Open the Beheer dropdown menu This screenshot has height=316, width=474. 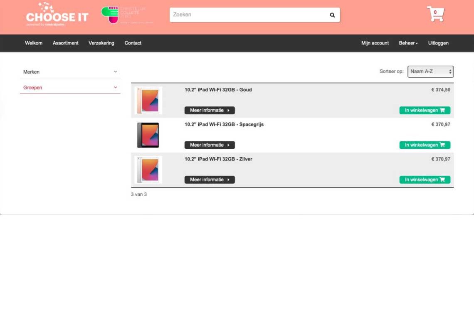tap(408, 43)
